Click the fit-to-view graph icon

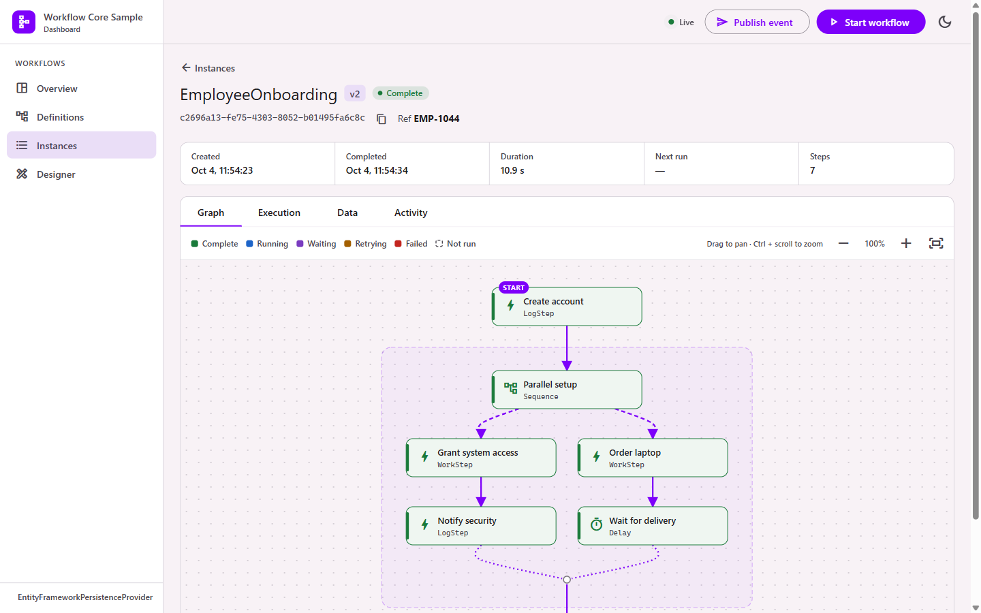(x=936, y=243)
